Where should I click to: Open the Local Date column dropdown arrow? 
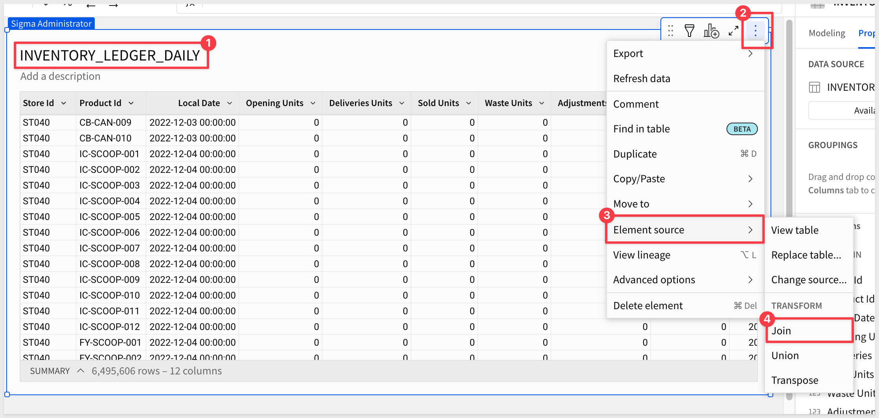230,103
